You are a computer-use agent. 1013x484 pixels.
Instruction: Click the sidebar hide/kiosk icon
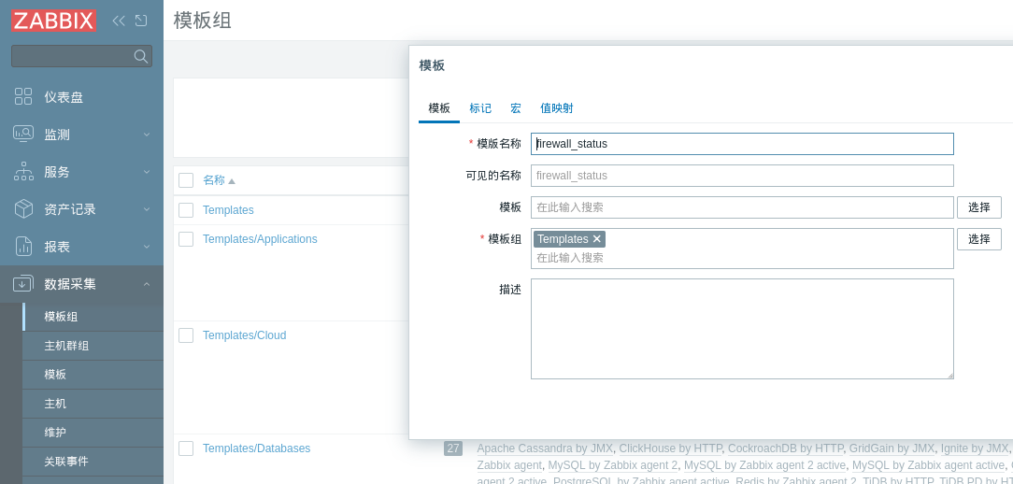tap(141, 21)
